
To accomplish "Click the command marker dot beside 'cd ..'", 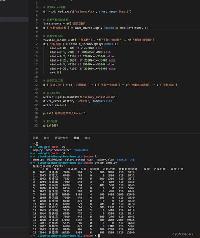I will tap(31, 153).
